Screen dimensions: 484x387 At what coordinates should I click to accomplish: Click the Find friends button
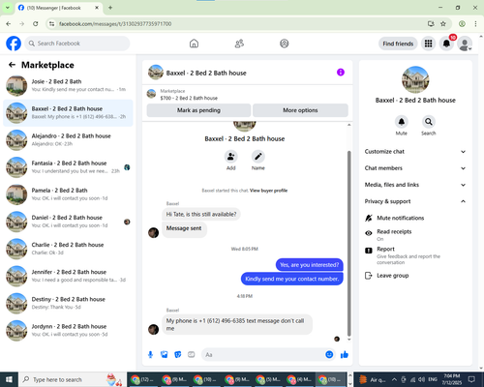tap(398, 44)
